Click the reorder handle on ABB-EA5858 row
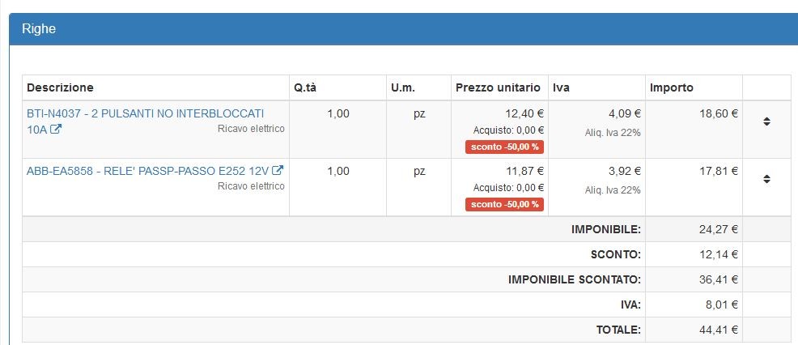 [766, 178]
